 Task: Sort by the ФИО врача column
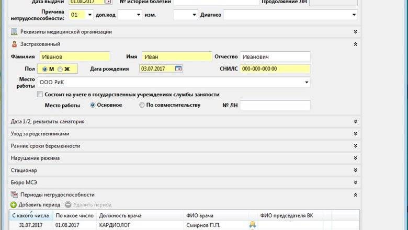click(x=216, y=215)
